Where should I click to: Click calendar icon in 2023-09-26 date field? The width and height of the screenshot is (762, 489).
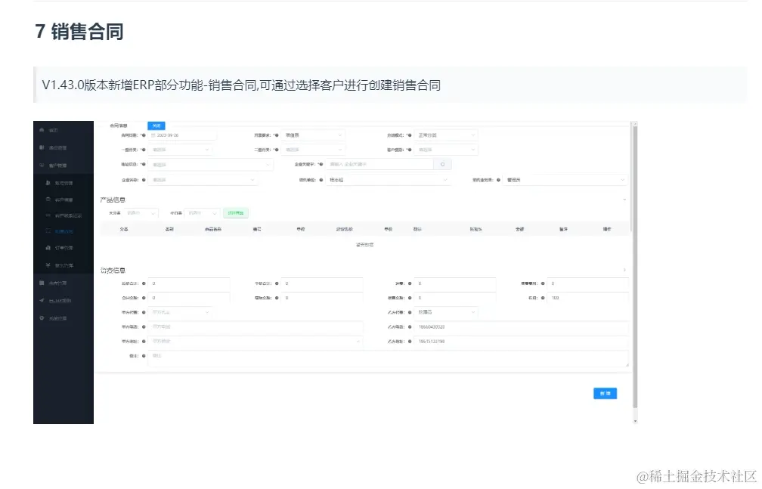point(153,135)
